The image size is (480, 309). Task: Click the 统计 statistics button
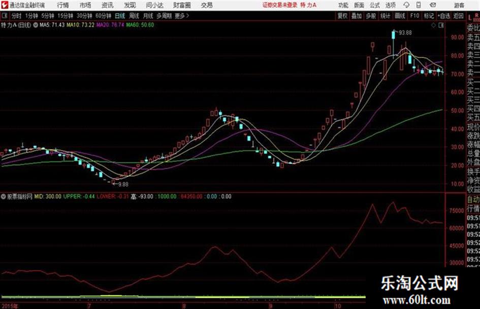[x=386, y=16]
